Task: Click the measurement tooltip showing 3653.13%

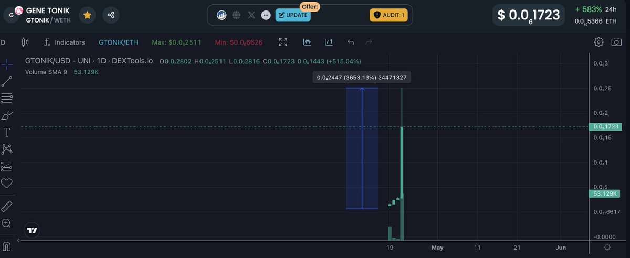Action: (x=362, y=78)
